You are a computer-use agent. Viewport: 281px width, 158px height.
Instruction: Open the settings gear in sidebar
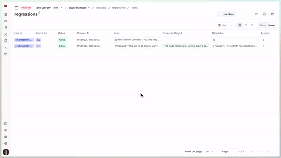pyautogui.click(x=6, y=130)
